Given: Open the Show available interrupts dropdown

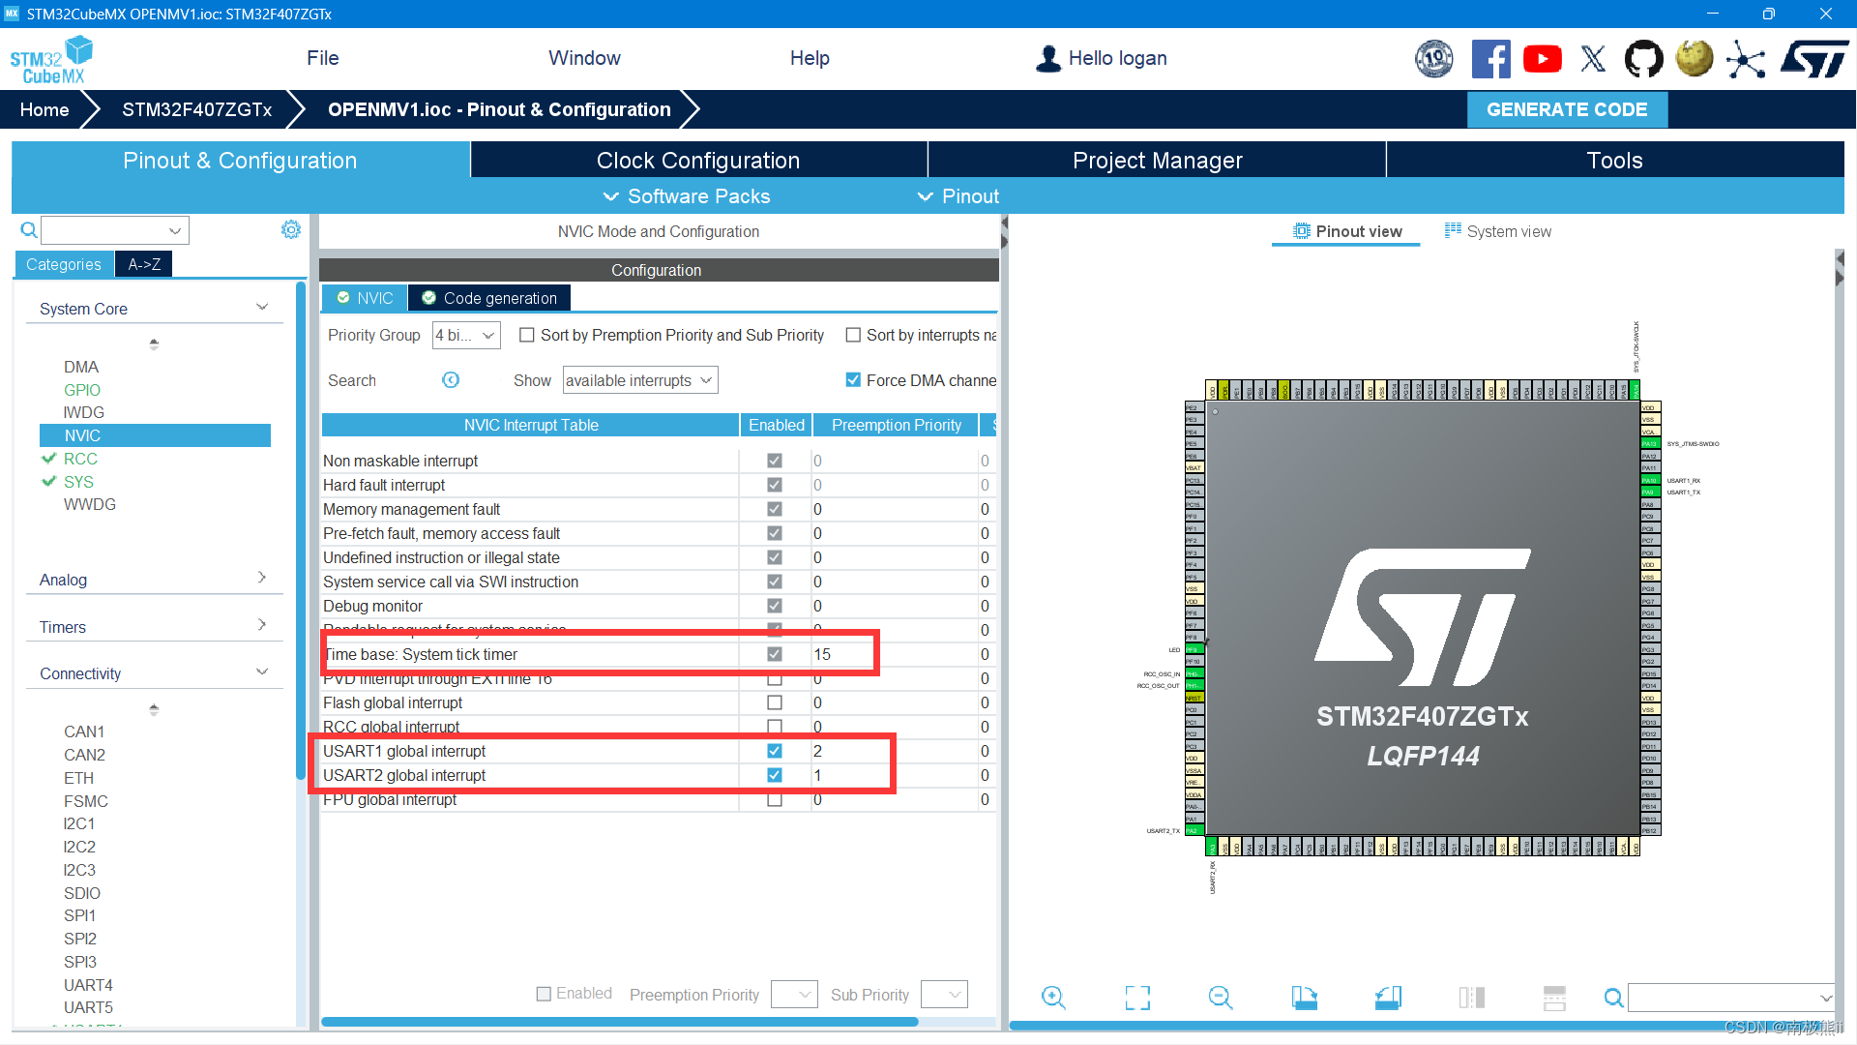Looking at the screenshot, I should click(x=639, y=380).
